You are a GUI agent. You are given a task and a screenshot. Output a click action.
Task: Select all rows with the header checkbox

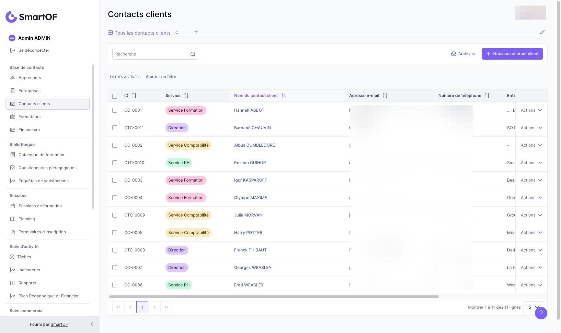115,96
